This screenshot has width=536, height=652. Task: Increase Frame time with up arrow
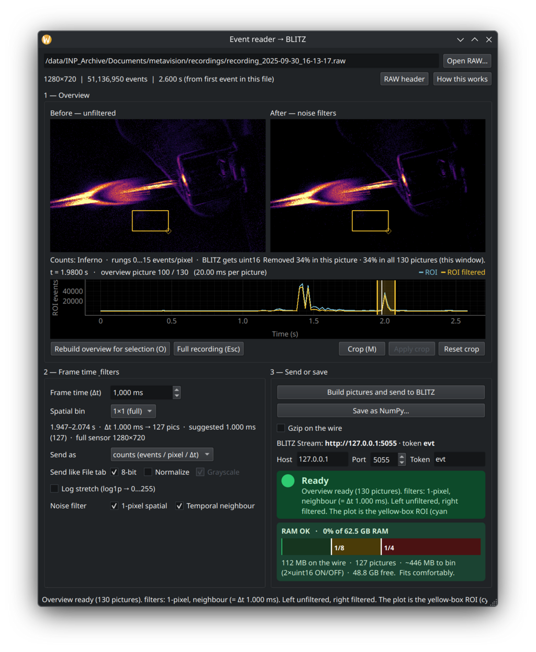(176, 389)
